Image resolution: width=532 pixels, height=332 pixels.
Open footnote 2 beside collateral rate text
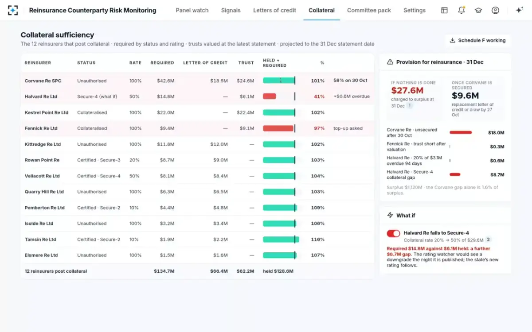click(488, 239)
